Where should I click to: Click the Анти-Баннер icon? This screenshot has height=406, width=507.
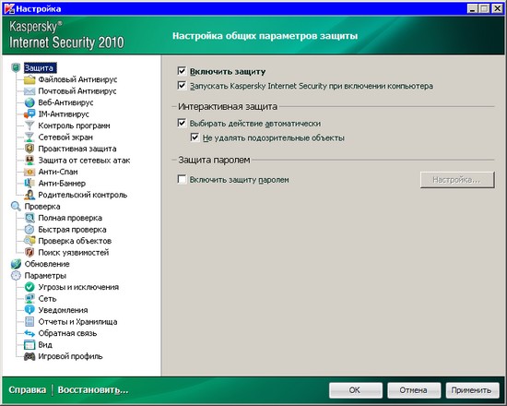click(29, 184)
